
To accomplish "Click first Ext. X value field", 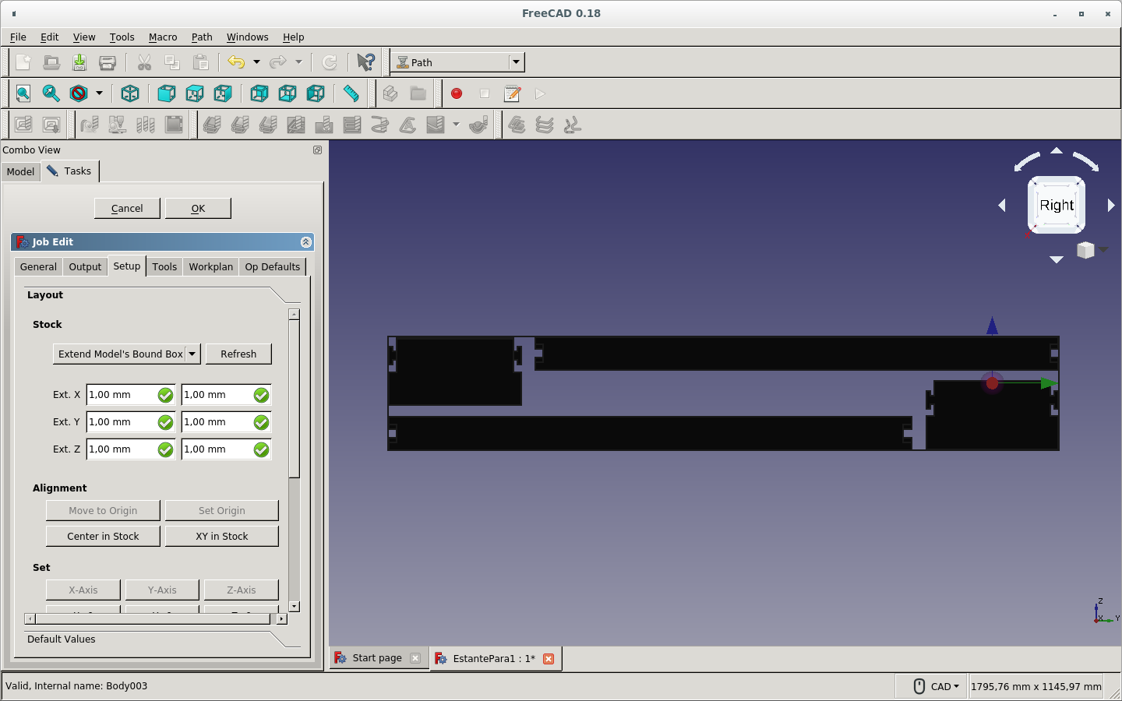I will 131,395.
